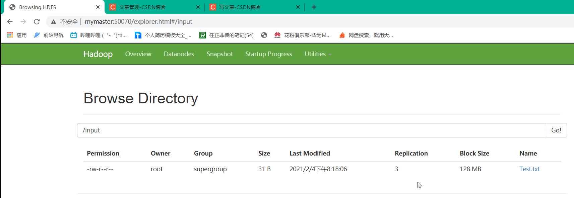The height and width of the screenshot is (198, 574).
Task: Open the 个人简历模板大全 bookmark
Action: coord(163,35)
